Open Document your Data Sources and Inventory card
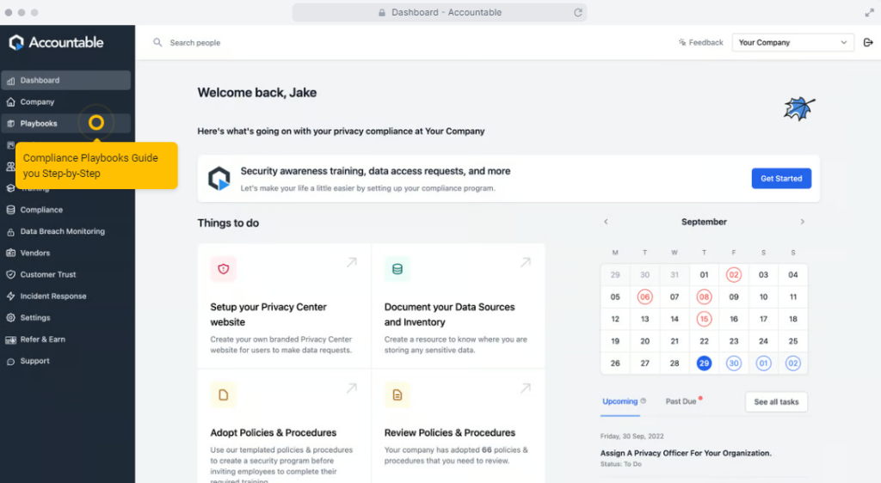Image resolution: width=881 pixels, height=483 pixels. pos(458,306)
